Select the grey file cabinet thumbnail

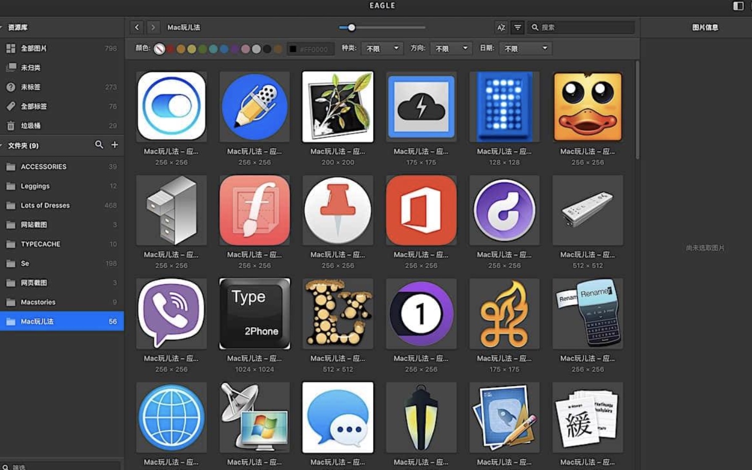172,210
